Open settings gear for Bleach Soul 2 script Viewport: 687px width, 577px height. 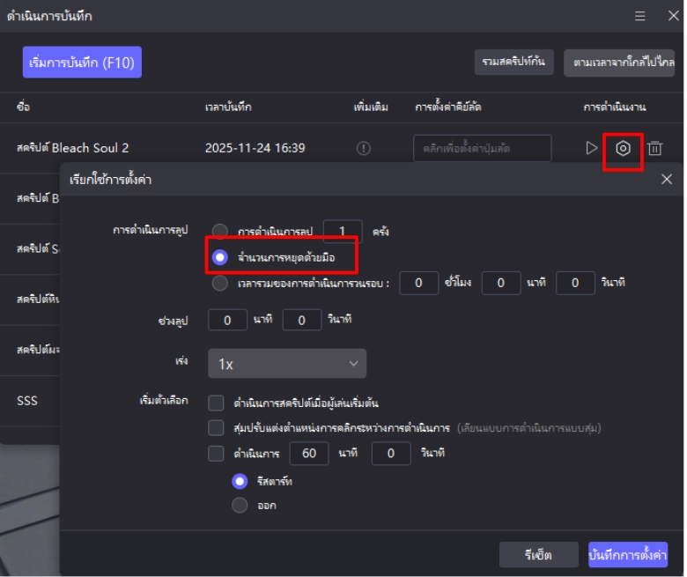click(623, 148)
